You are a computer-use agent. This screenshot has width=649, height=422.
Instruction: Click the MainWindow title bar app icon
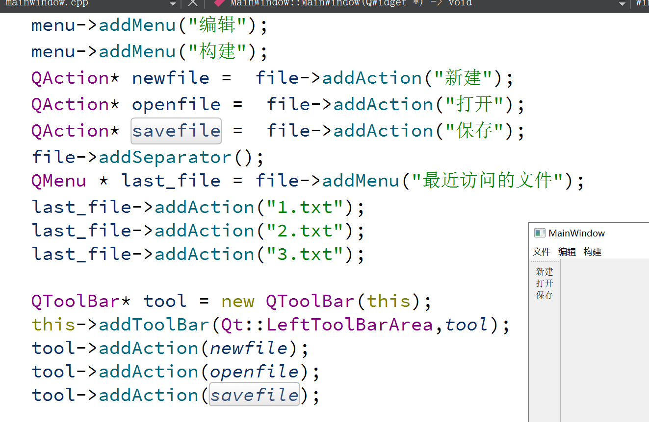(x=540, y=233)
